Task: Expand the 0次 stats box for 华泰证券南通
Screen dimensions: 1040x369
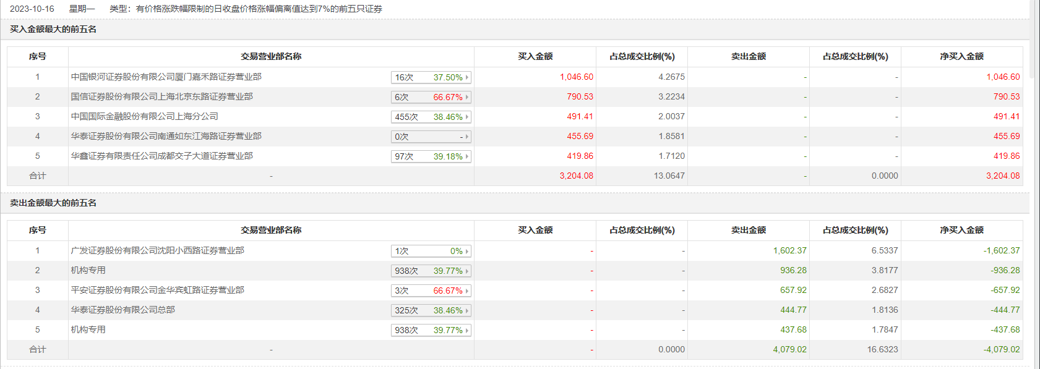Action: 431,137
